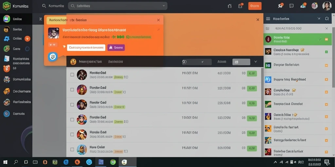Click the book panel icon in top bar
The height and width of the screenshot is (167, 335).
[x=291, y=6]
